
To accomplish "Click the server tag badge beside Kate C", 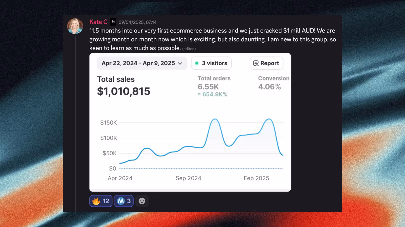I will (x=113, y=22).
